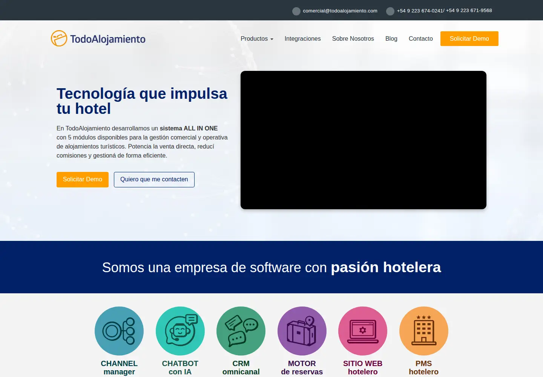Click the CHANNEL manager label
This screenshot has height=377, width=543.
(119, 368)
